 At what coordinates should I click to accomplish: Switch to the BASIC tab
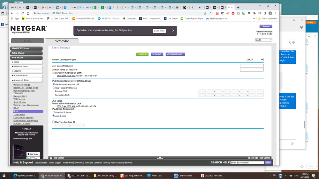point(27,41)
